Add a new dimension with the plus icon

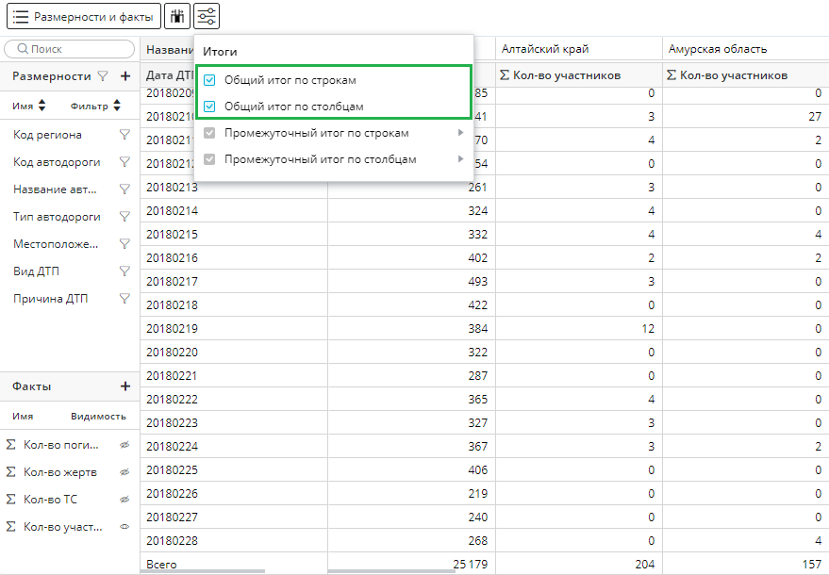pos(124,76)
